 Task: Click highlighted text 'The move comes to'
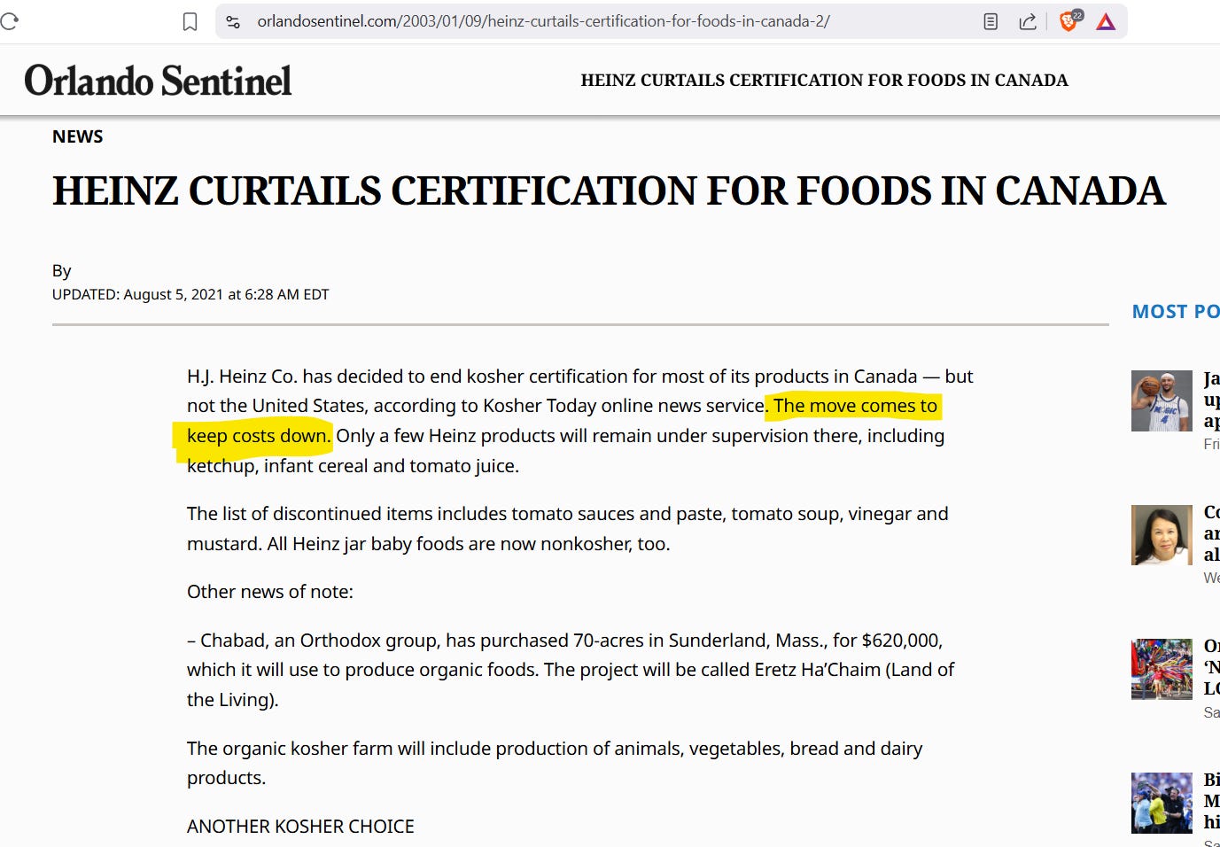click(855, 406)
